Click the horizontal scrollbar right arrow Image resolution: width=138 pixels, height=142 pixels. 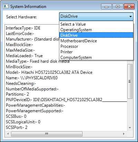[x=124, y=134]
